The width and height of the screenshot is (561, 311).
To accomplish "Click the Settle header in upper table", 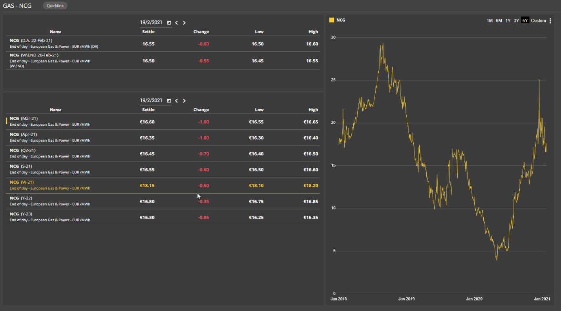I will coord(148,32).
